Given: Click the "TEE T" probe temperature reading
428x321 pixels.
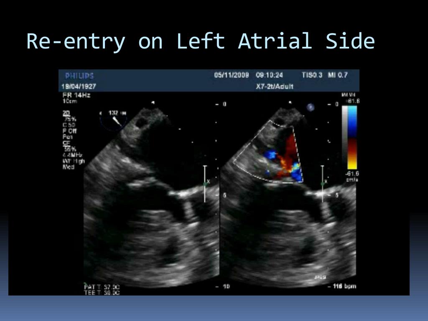Looking at the screenshot, I should pyautogui.click(x=102, y=293).
